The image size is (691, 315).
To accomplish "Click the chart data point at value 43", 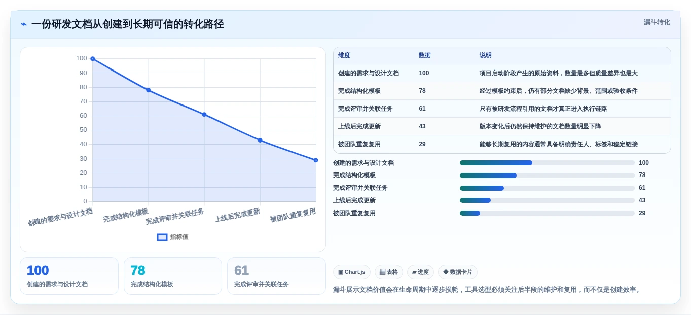I will (x=260, y=140).
